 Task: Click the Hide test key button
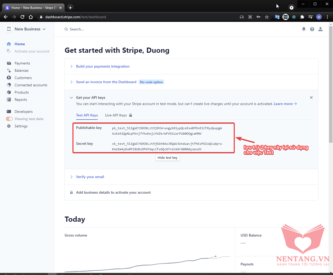pos(167,158)
